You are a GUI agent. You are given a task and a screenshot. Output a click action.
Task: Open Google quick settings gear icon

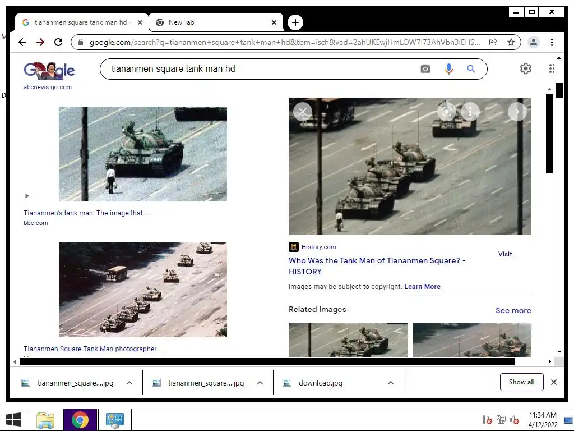(526, 68)
